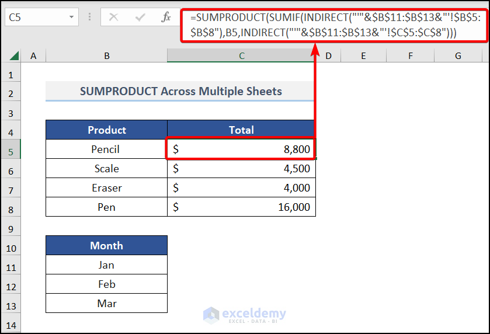This screenshot has height=334, width=490.
Task: Click the Total header cell
Action: tap(241, 130)
